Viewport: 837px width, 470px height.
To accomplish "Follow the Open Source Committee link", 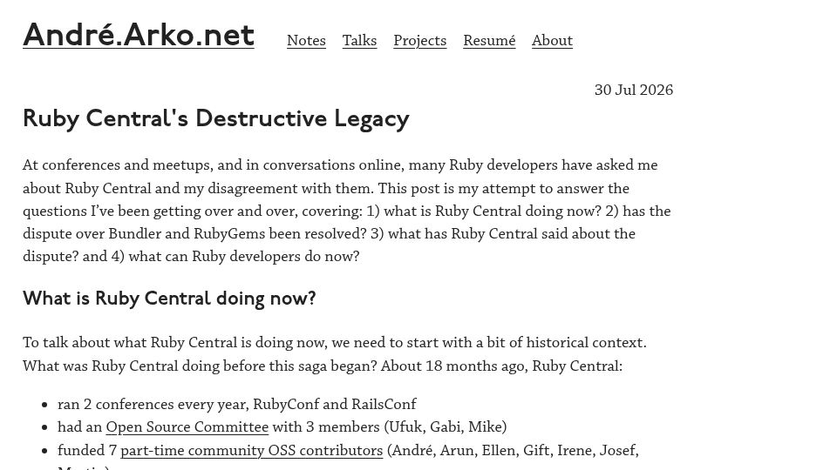I will point(187,426).
